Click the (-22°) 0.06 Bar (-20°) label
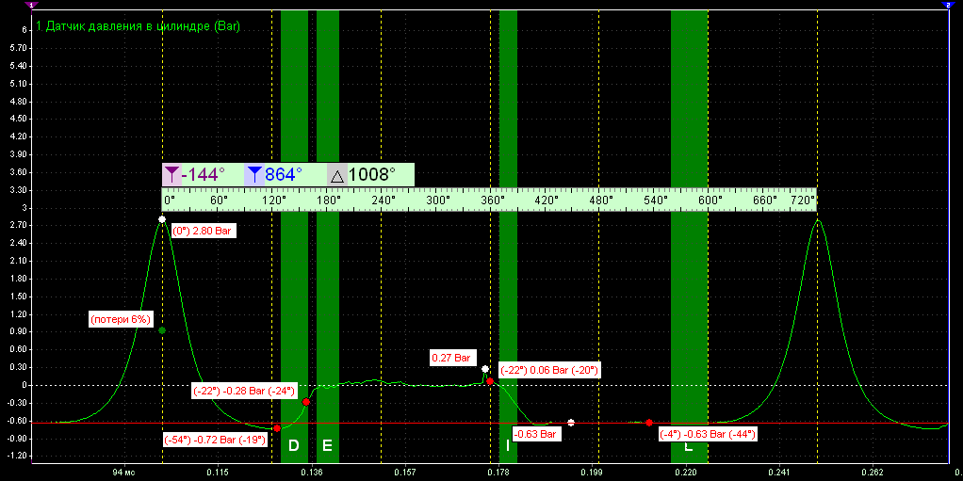 click(x=549, y=370)
